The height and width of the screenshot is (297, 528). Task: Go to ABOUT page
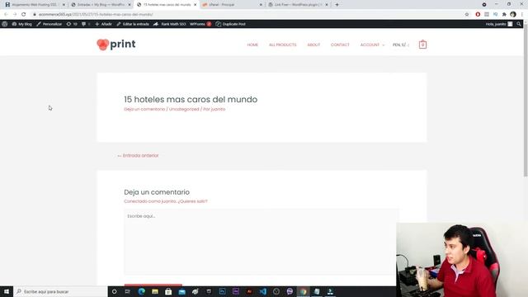point(313,45)
